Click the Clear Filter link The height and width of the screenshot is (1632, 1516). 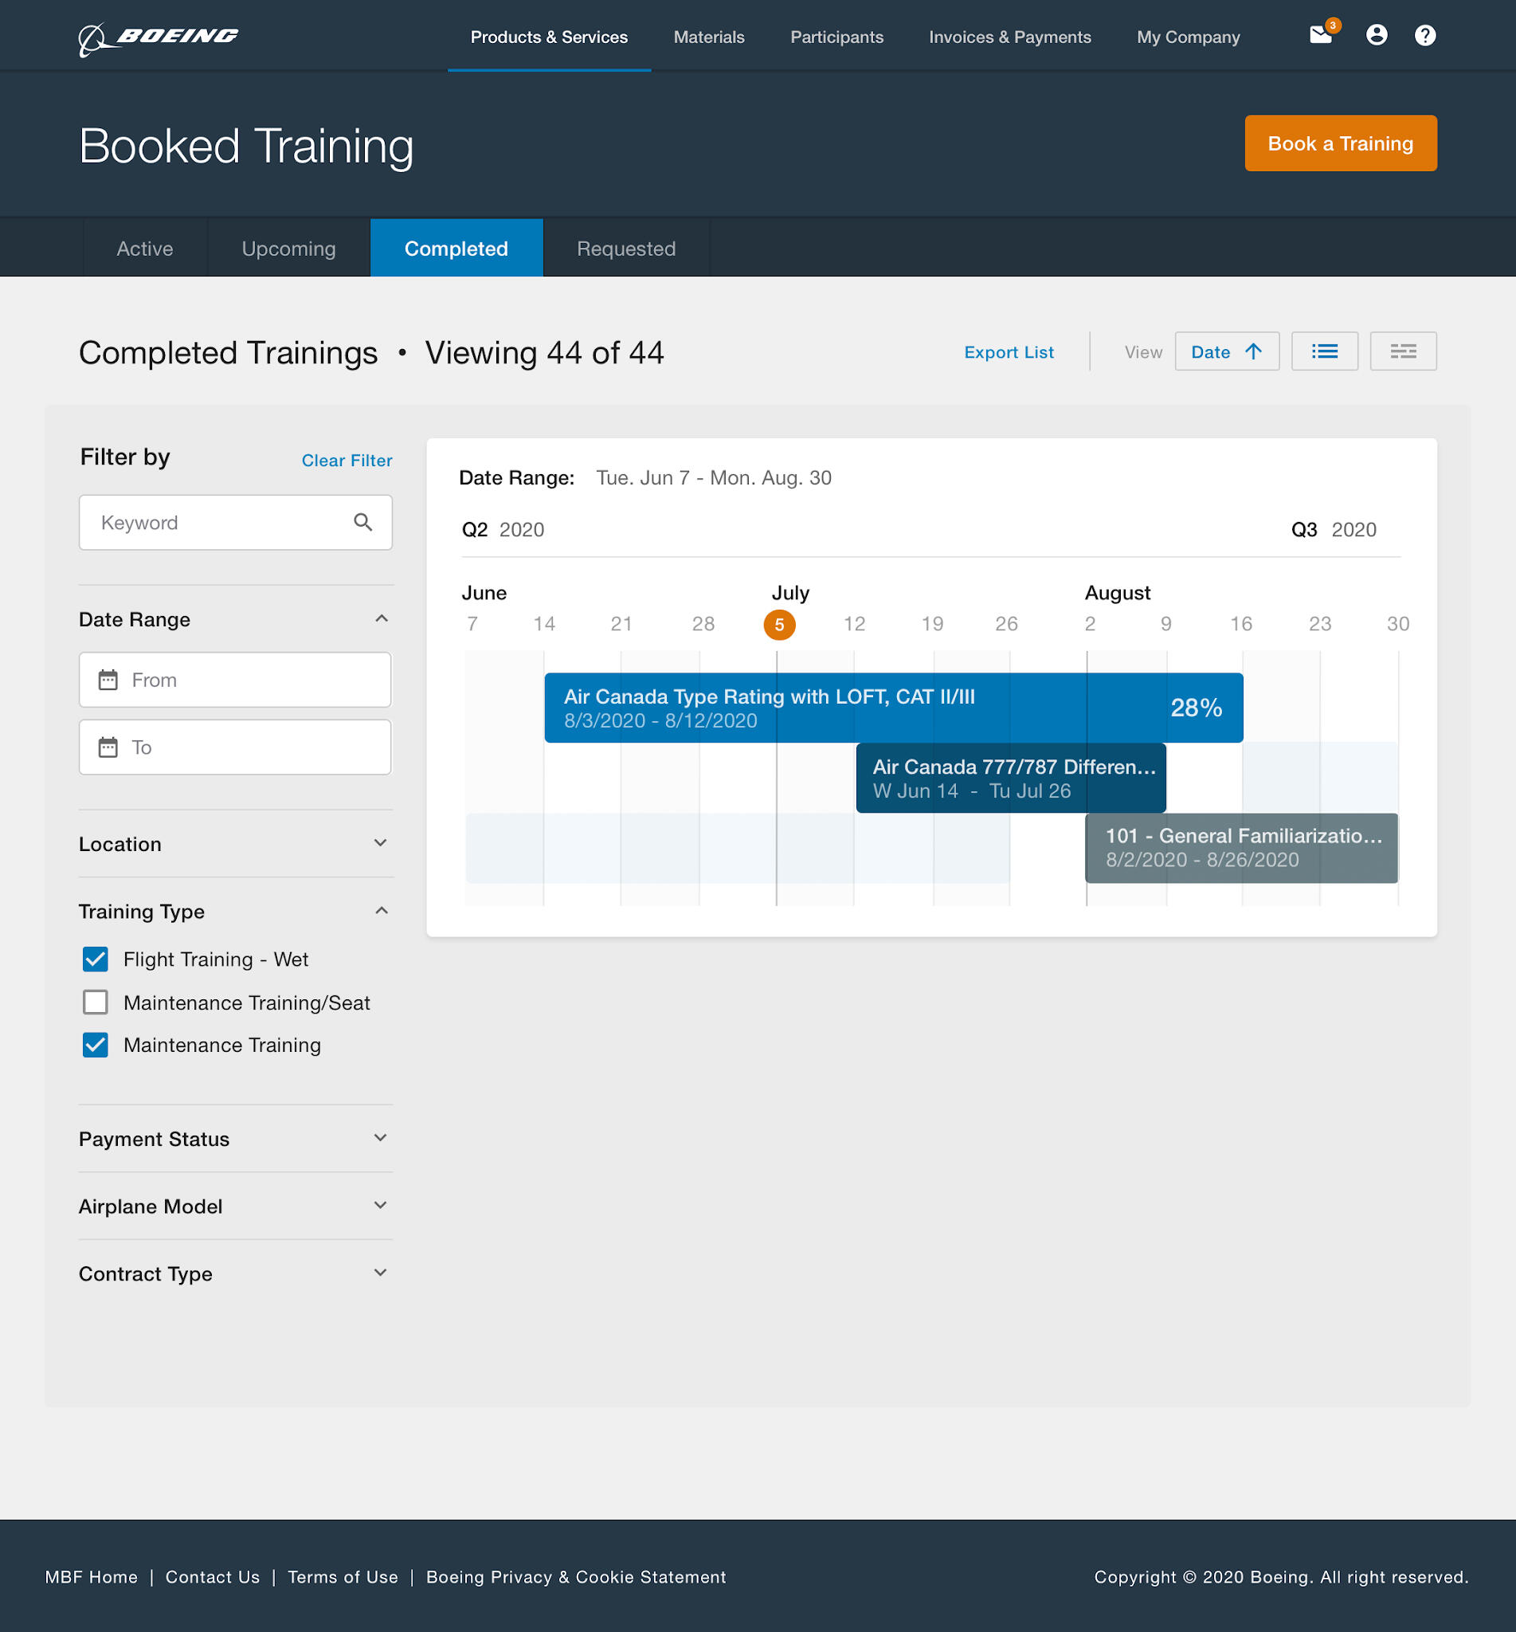(x=347, y=461)
